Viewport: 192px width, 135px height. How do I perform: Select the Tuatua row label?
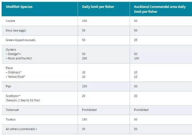[x=10, y=119]
